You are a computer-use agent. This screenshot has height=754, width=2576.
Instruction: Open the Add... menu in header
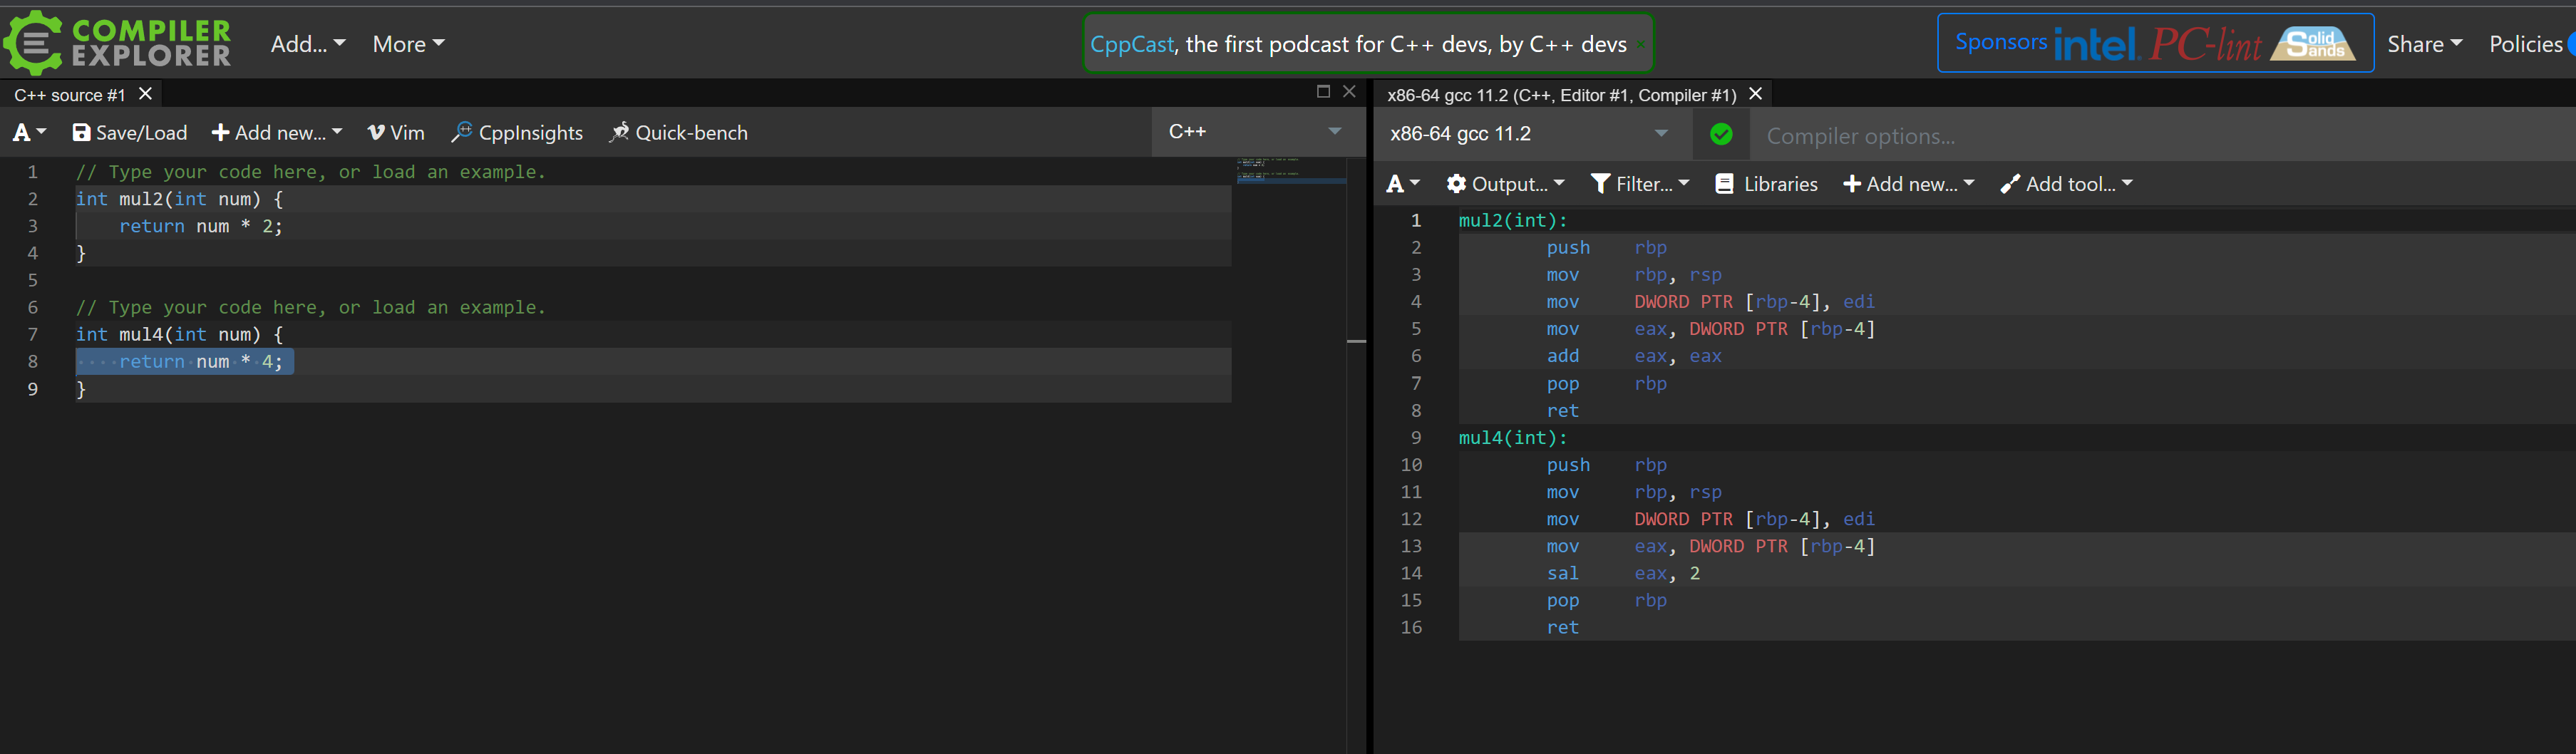point(308,44)
